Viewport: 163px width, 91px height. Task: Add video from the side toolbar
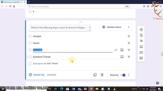tap(141, 52)
